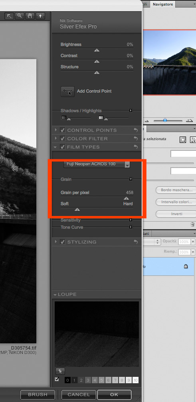Pin the loupe position

60,371
